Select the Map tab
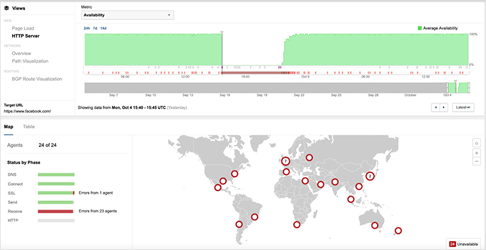Screen dimensions: 486x250 coord(9,127)
